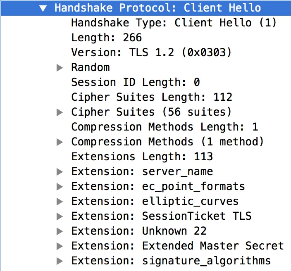Select the Extensions Length: 113 row

coord(142,157)
